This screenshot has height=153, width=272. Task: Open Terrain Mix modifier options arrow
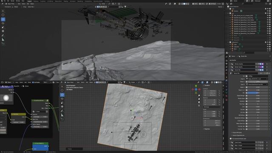pos(265,70)
